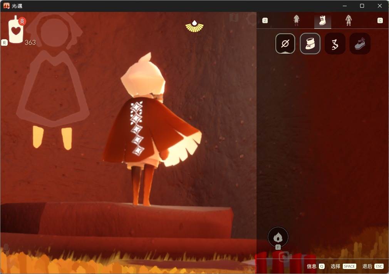Viewport: 389px width, 274px height.
Task: Click the 选择 select label
Action: tap(335, 266)
